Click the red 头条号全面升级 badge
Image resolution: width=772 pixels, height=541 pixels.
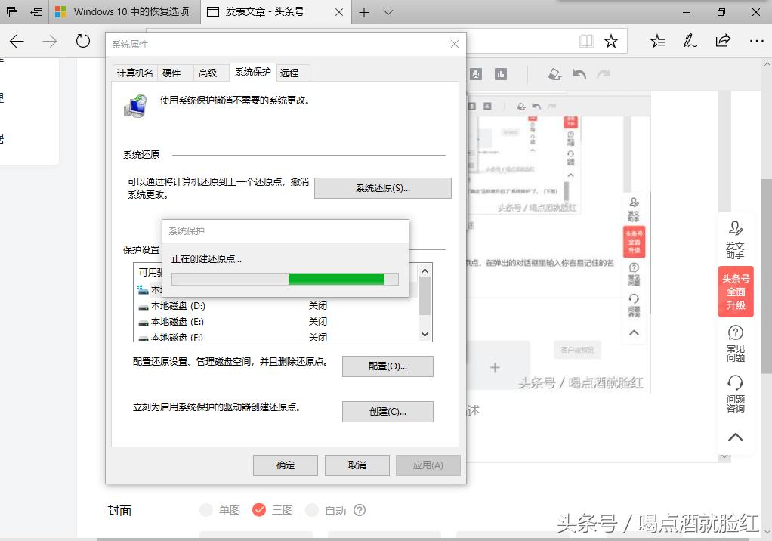click(x=735, y=292)
